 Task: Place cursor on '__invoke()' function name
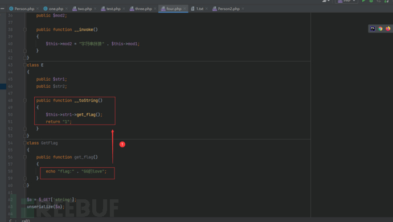point(86,30)
